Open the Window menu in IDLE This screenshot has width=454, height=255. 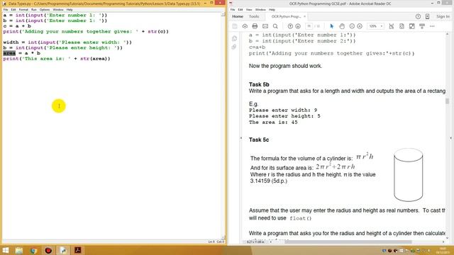click(58, 9)
